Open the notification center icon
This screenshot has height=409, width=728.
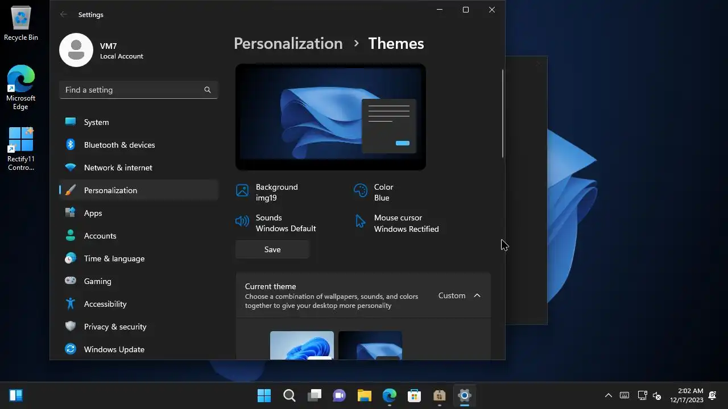(713, 395)
